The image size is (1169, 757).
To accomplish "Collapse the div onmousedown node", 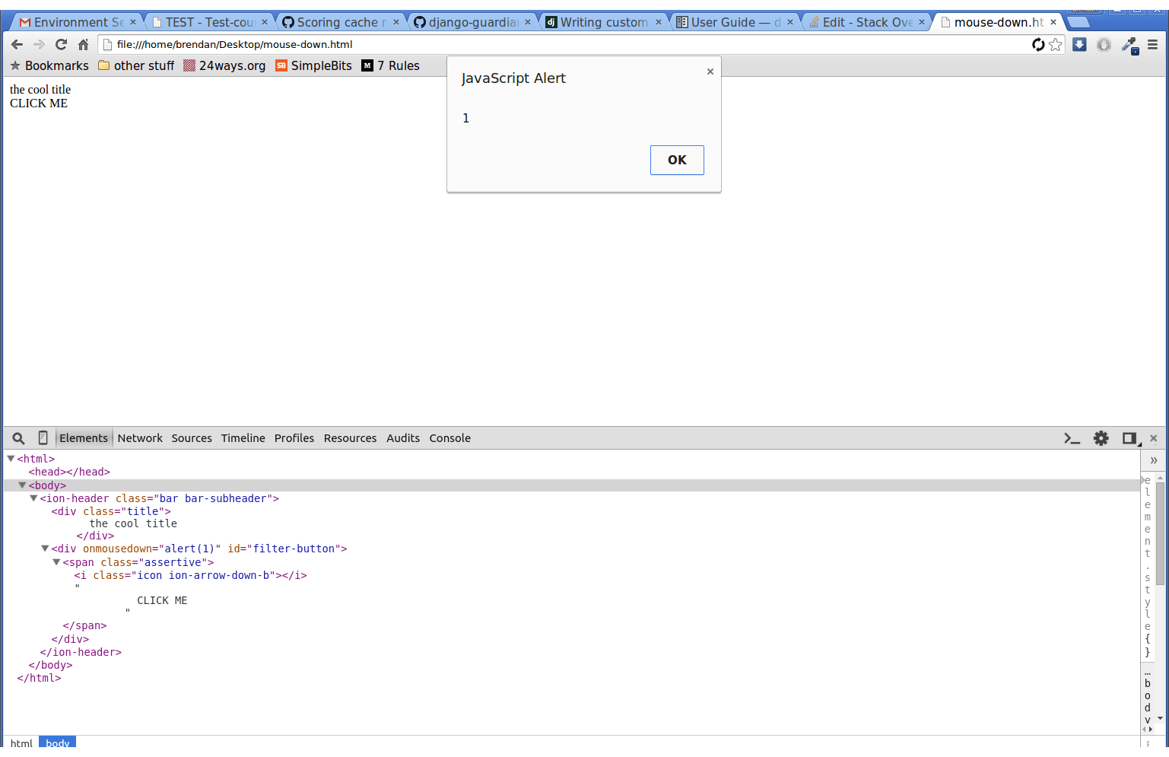I will [45, 549].
